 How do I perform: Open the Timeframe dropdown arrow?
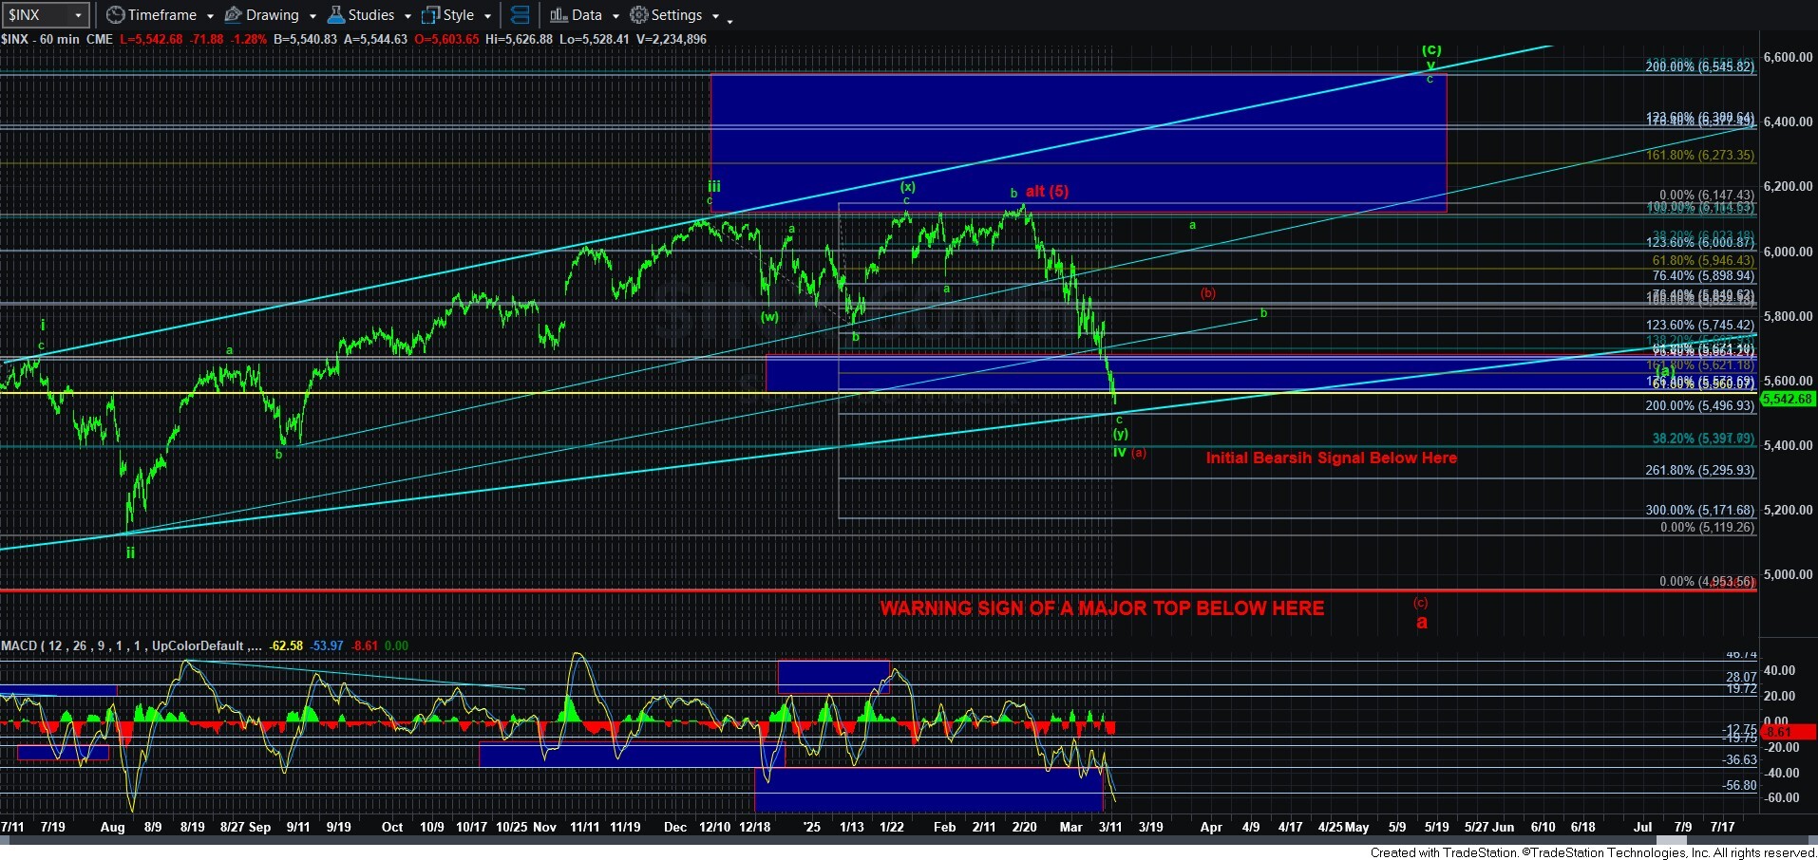pos(209,16)
